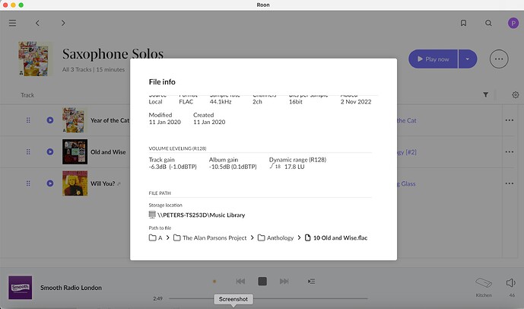Skip to previous track in player
This screenshot has height=309, width=524.
(240, 282)
